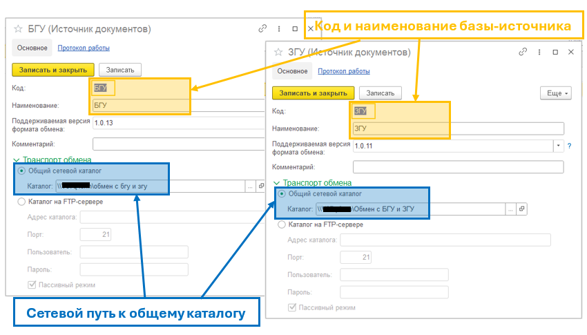Focus Каталог path field in ЗГУ window
The image size is (587, 335).
411,209
